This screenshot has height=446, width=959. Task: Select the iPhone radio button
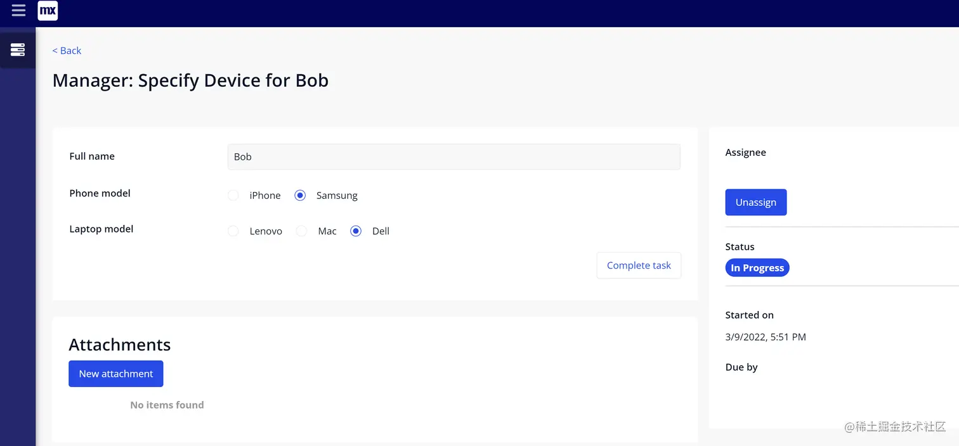[233, 195]
